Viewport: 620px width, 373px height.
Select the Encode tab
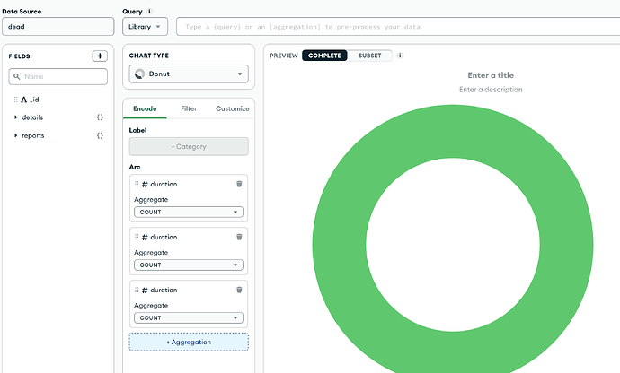point(145,108)
